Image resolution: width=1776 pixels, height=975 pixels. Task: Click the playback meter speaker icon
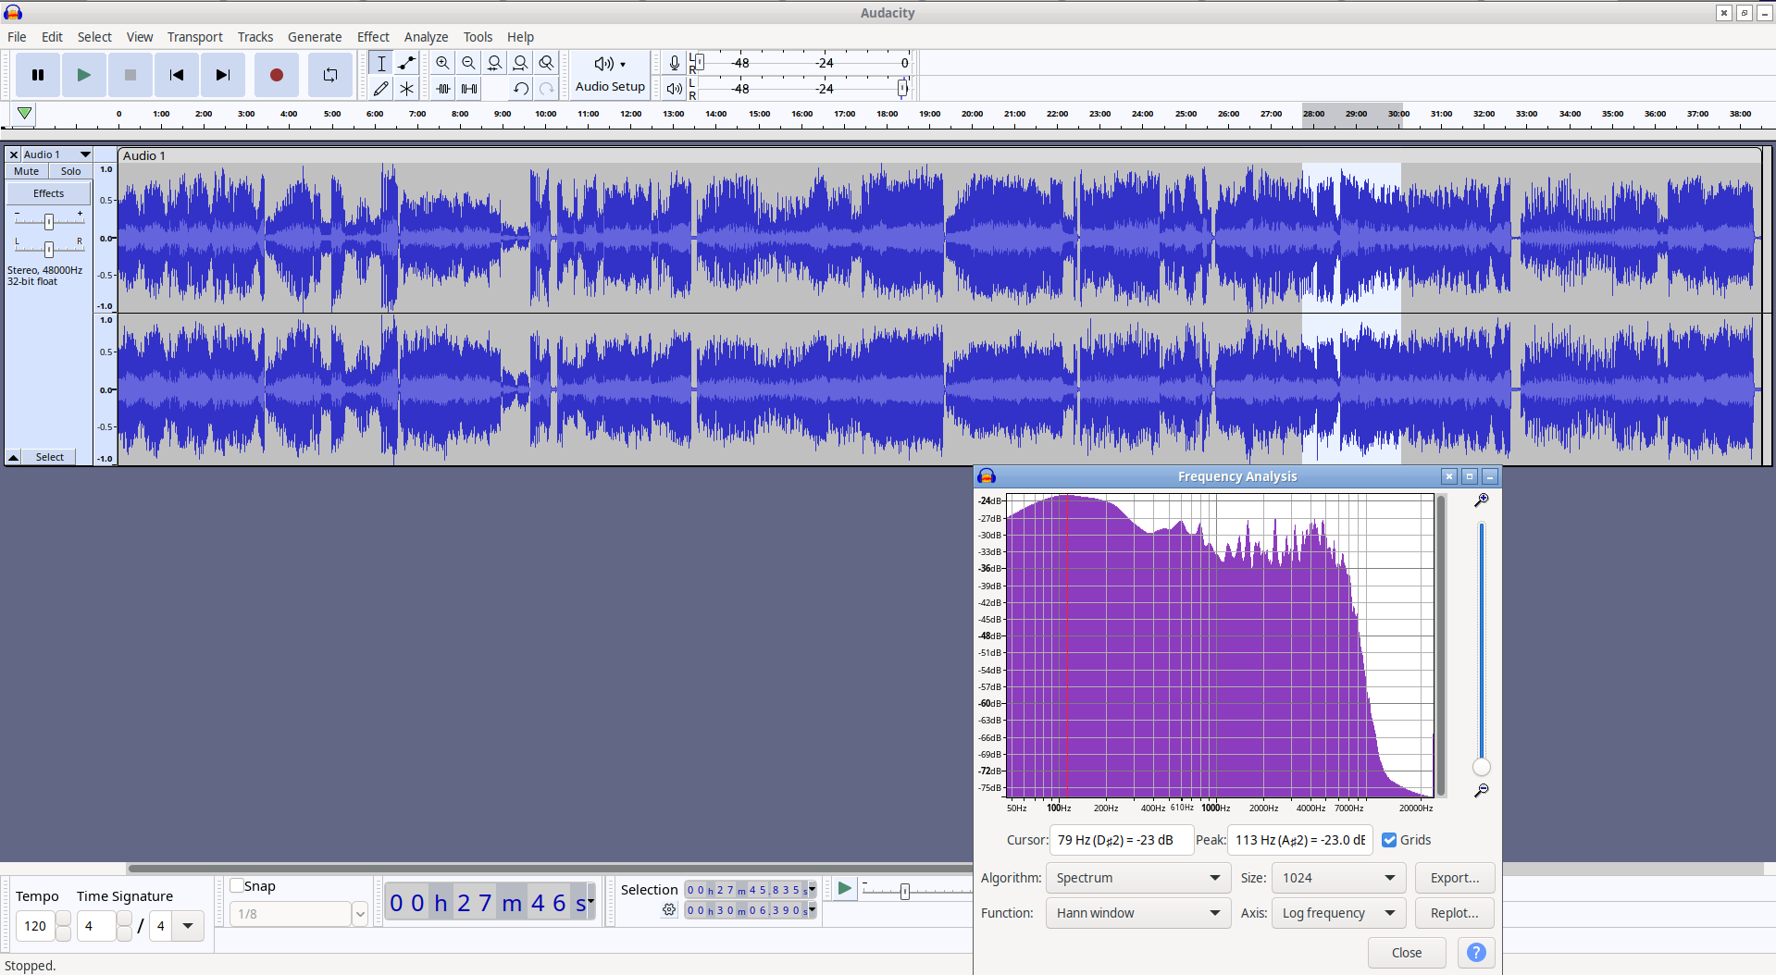point(675,89)
